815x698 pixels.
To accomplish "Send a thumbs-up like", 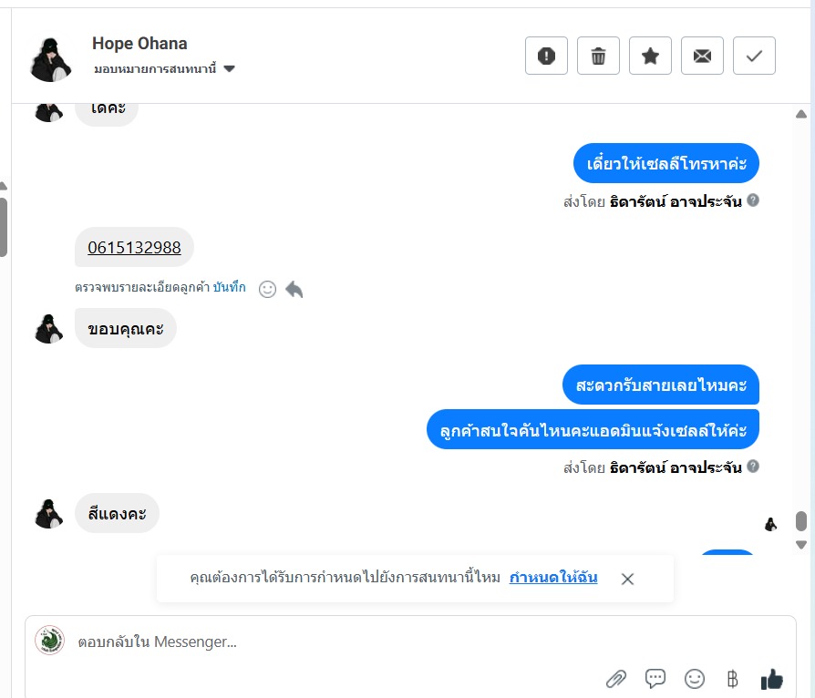I will [771, 678].
